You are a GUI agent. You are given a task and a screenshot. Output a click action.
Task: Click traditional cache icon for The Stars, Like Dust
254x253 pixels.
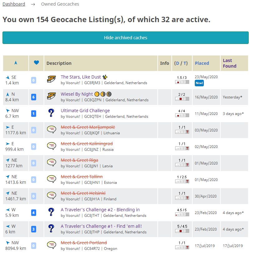[x=51, y=79]
